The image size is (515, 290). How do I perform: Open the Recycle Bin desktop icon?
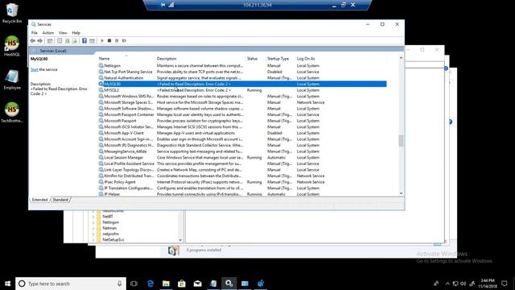click(12, 13)
